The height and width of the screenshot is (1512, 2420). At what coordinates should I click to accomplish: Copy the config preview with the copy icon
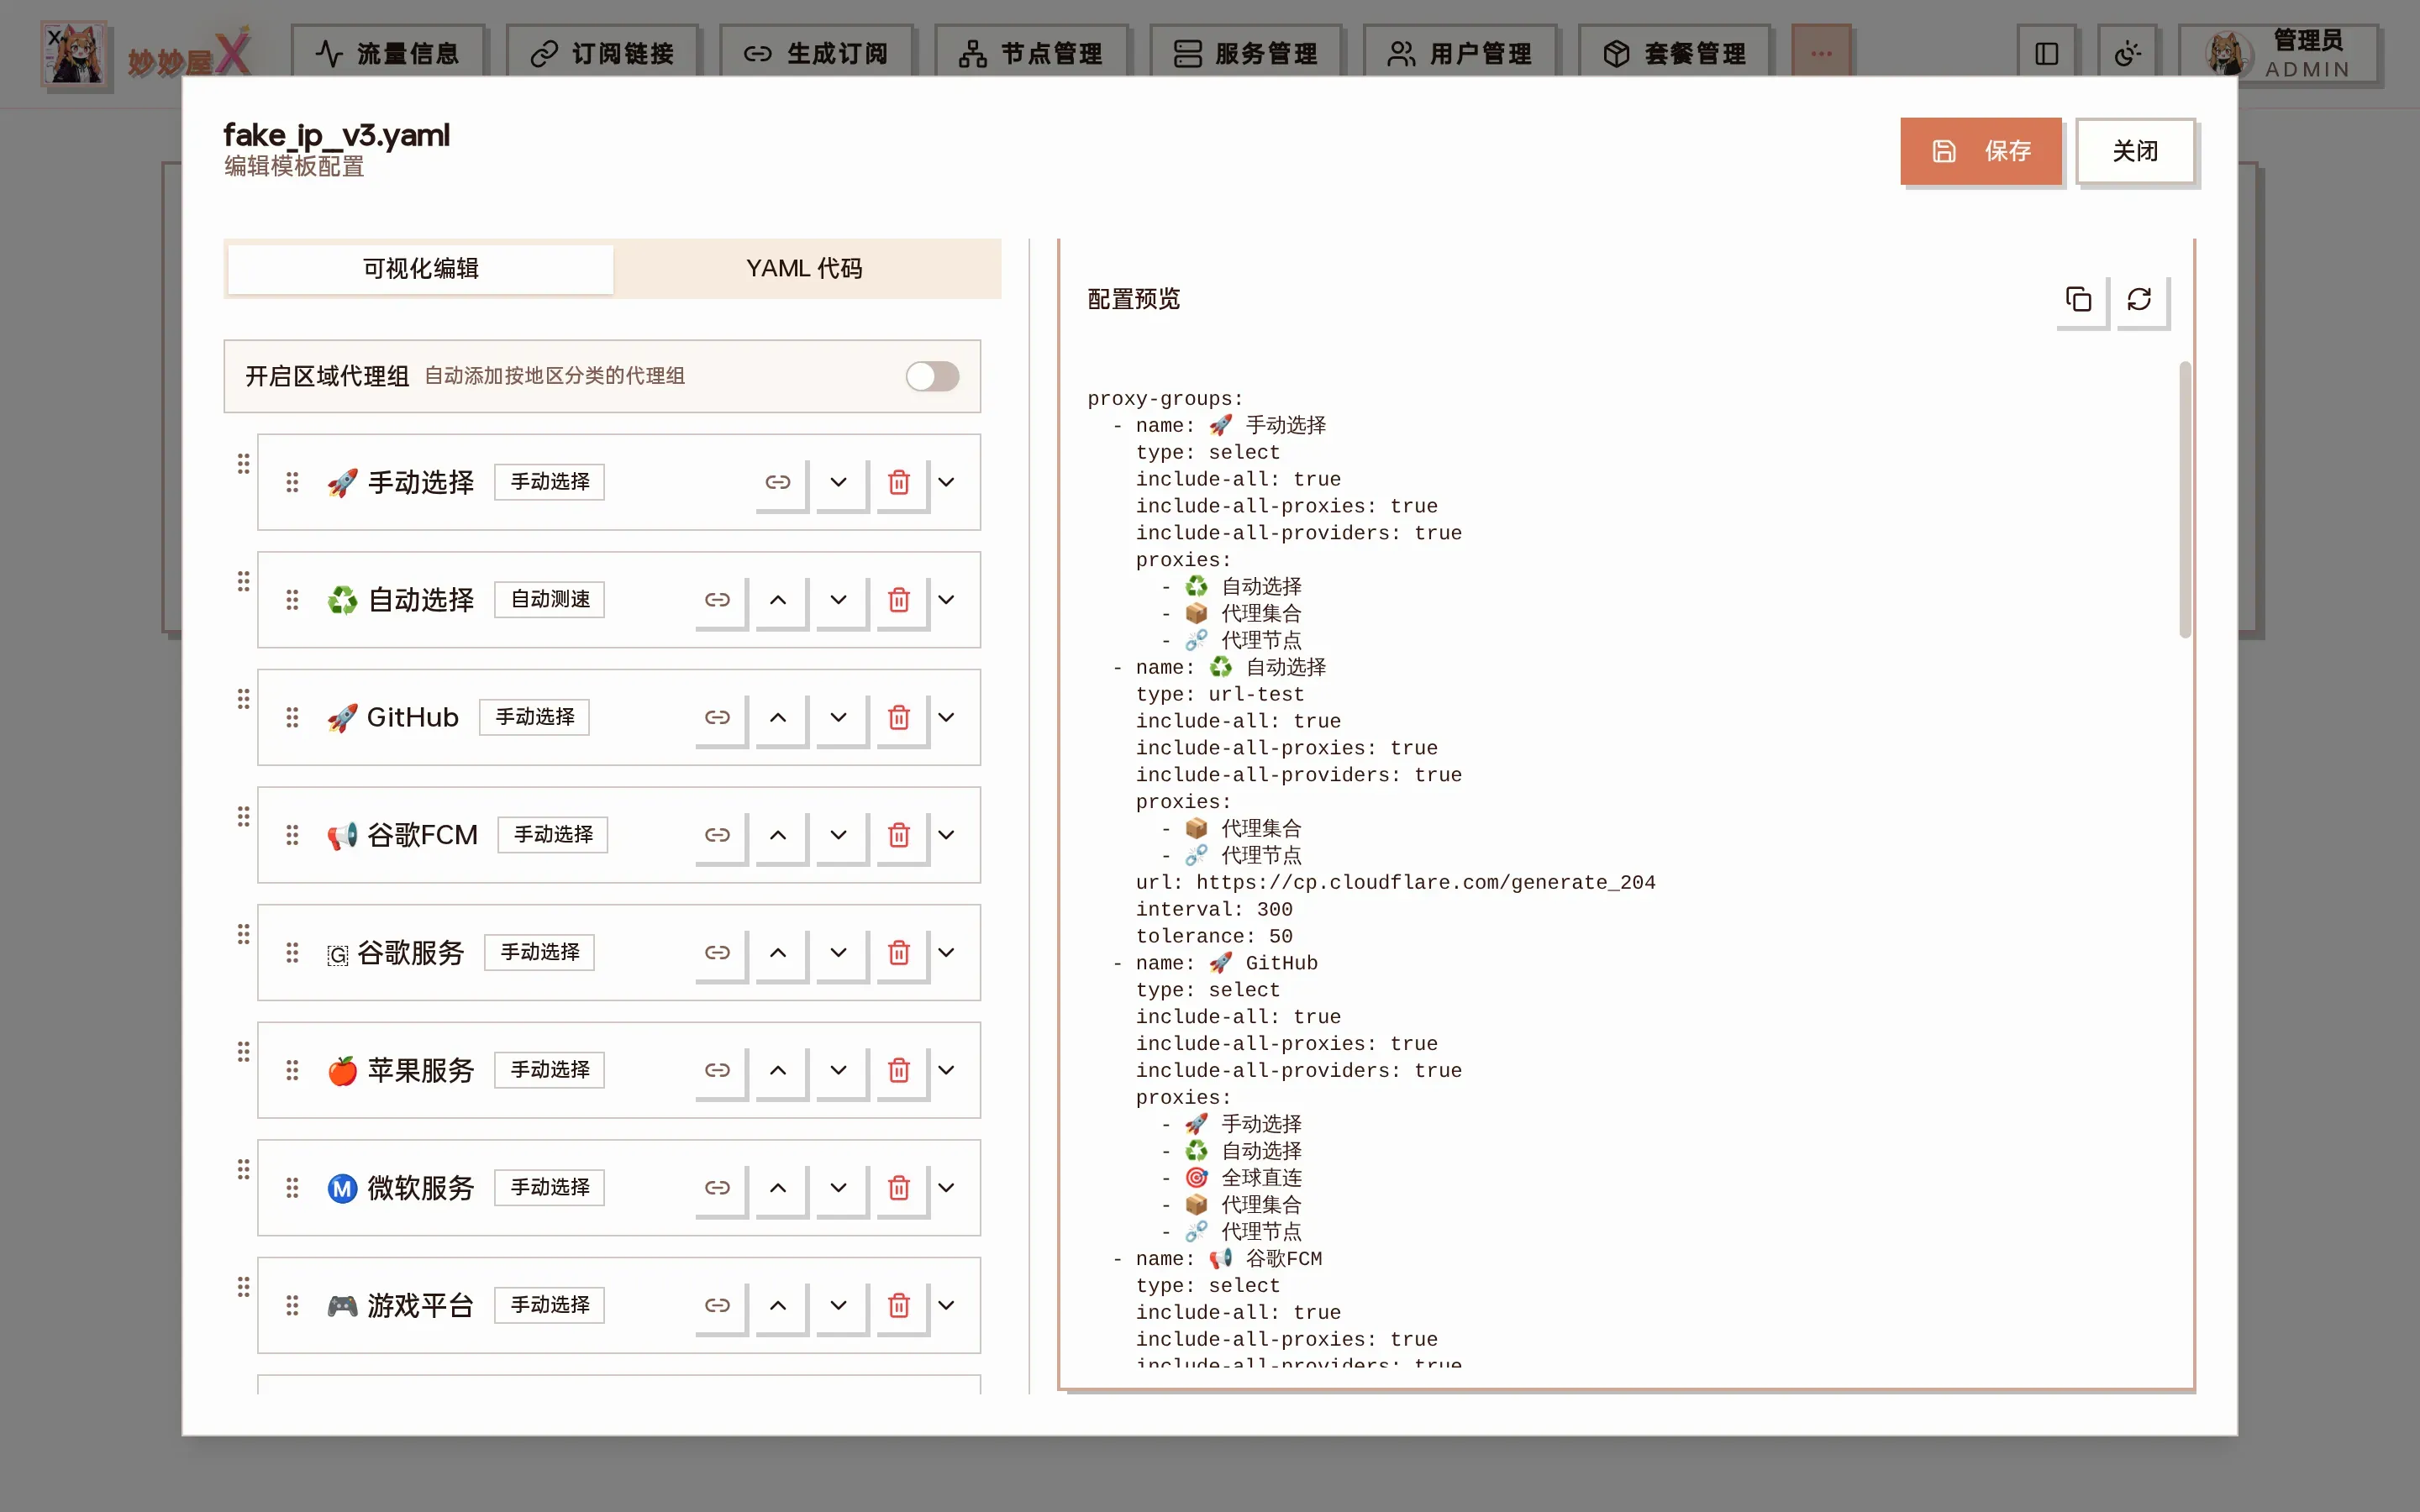[2080, 300]
